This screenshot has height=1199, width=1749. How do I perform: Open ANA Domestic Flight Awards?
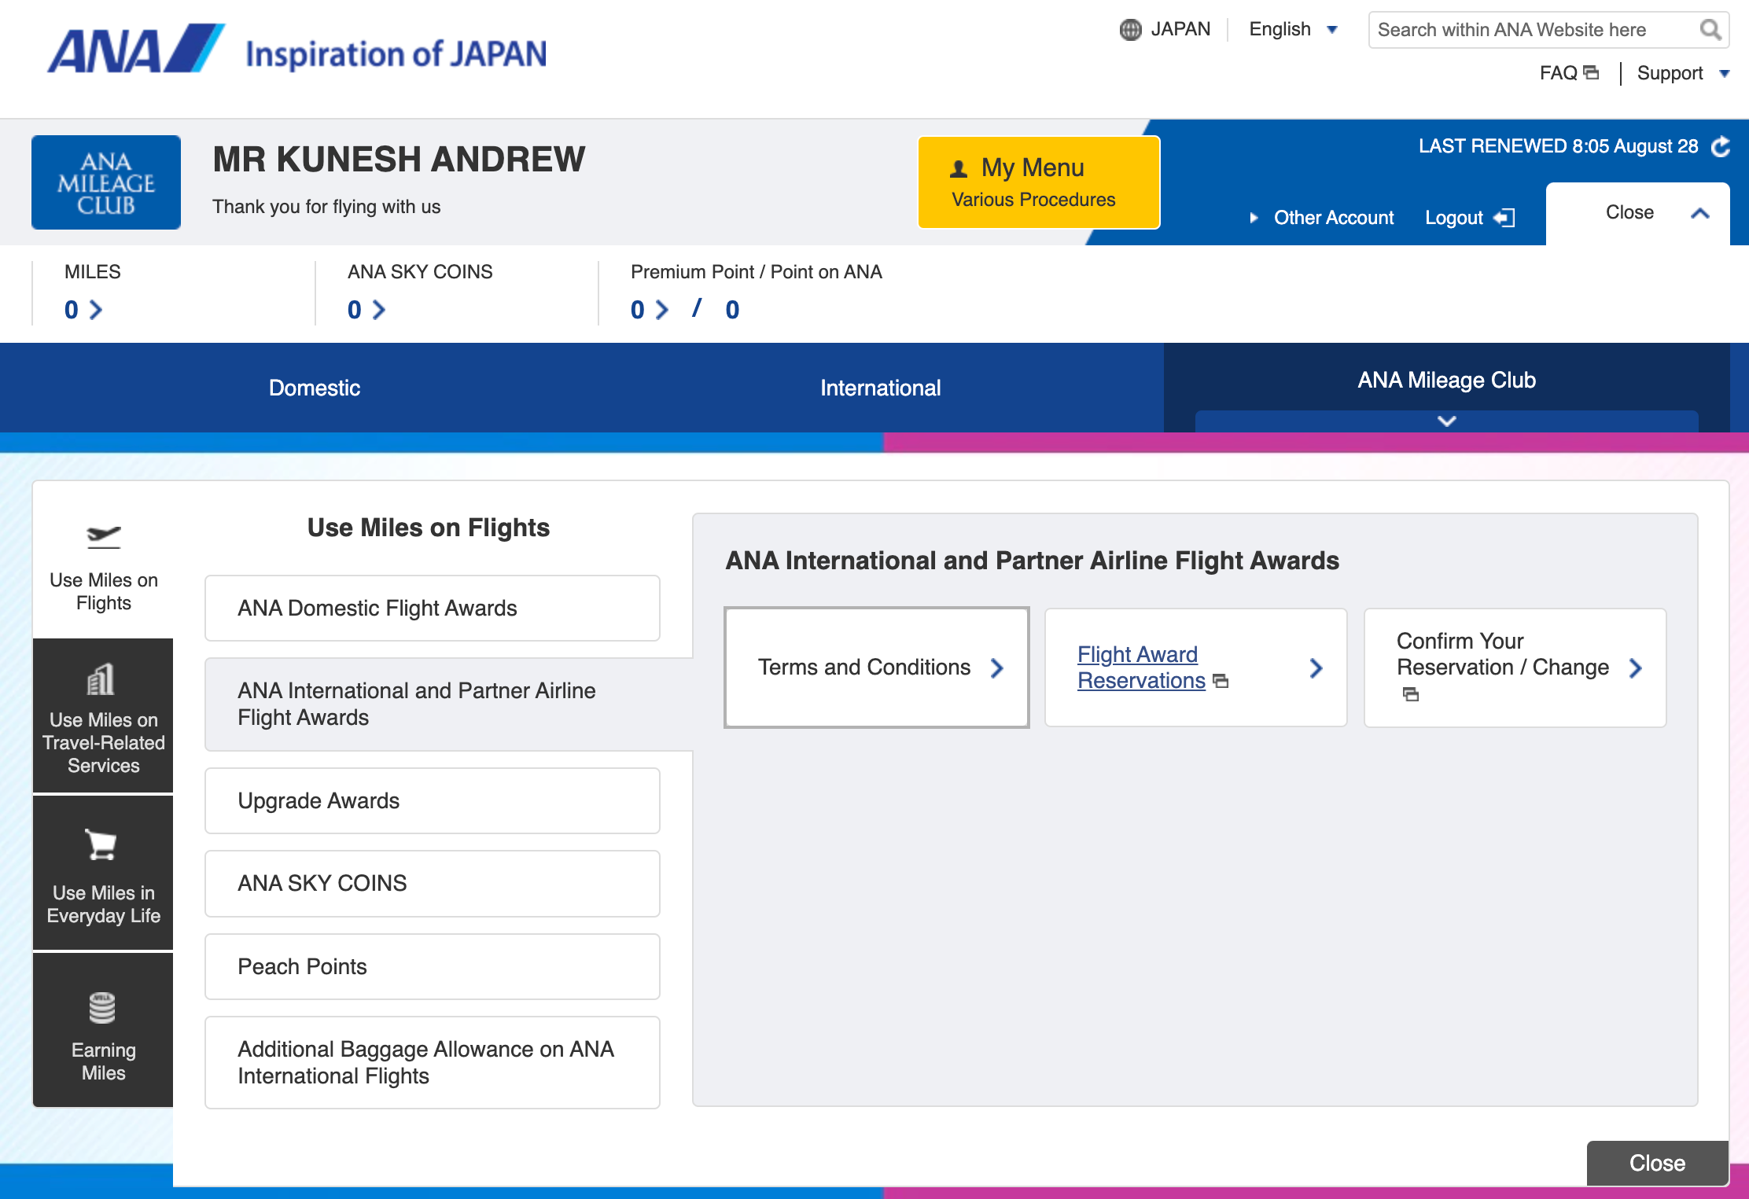(x=433, y=609)
